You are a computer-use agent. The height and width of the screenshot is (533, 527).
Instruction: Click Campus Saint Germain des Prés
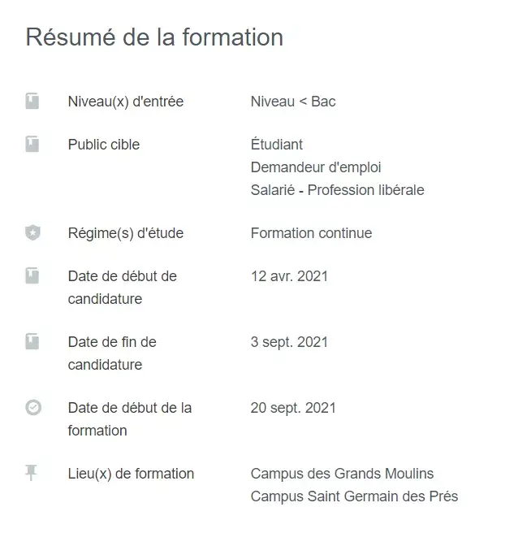pos(354,496)
